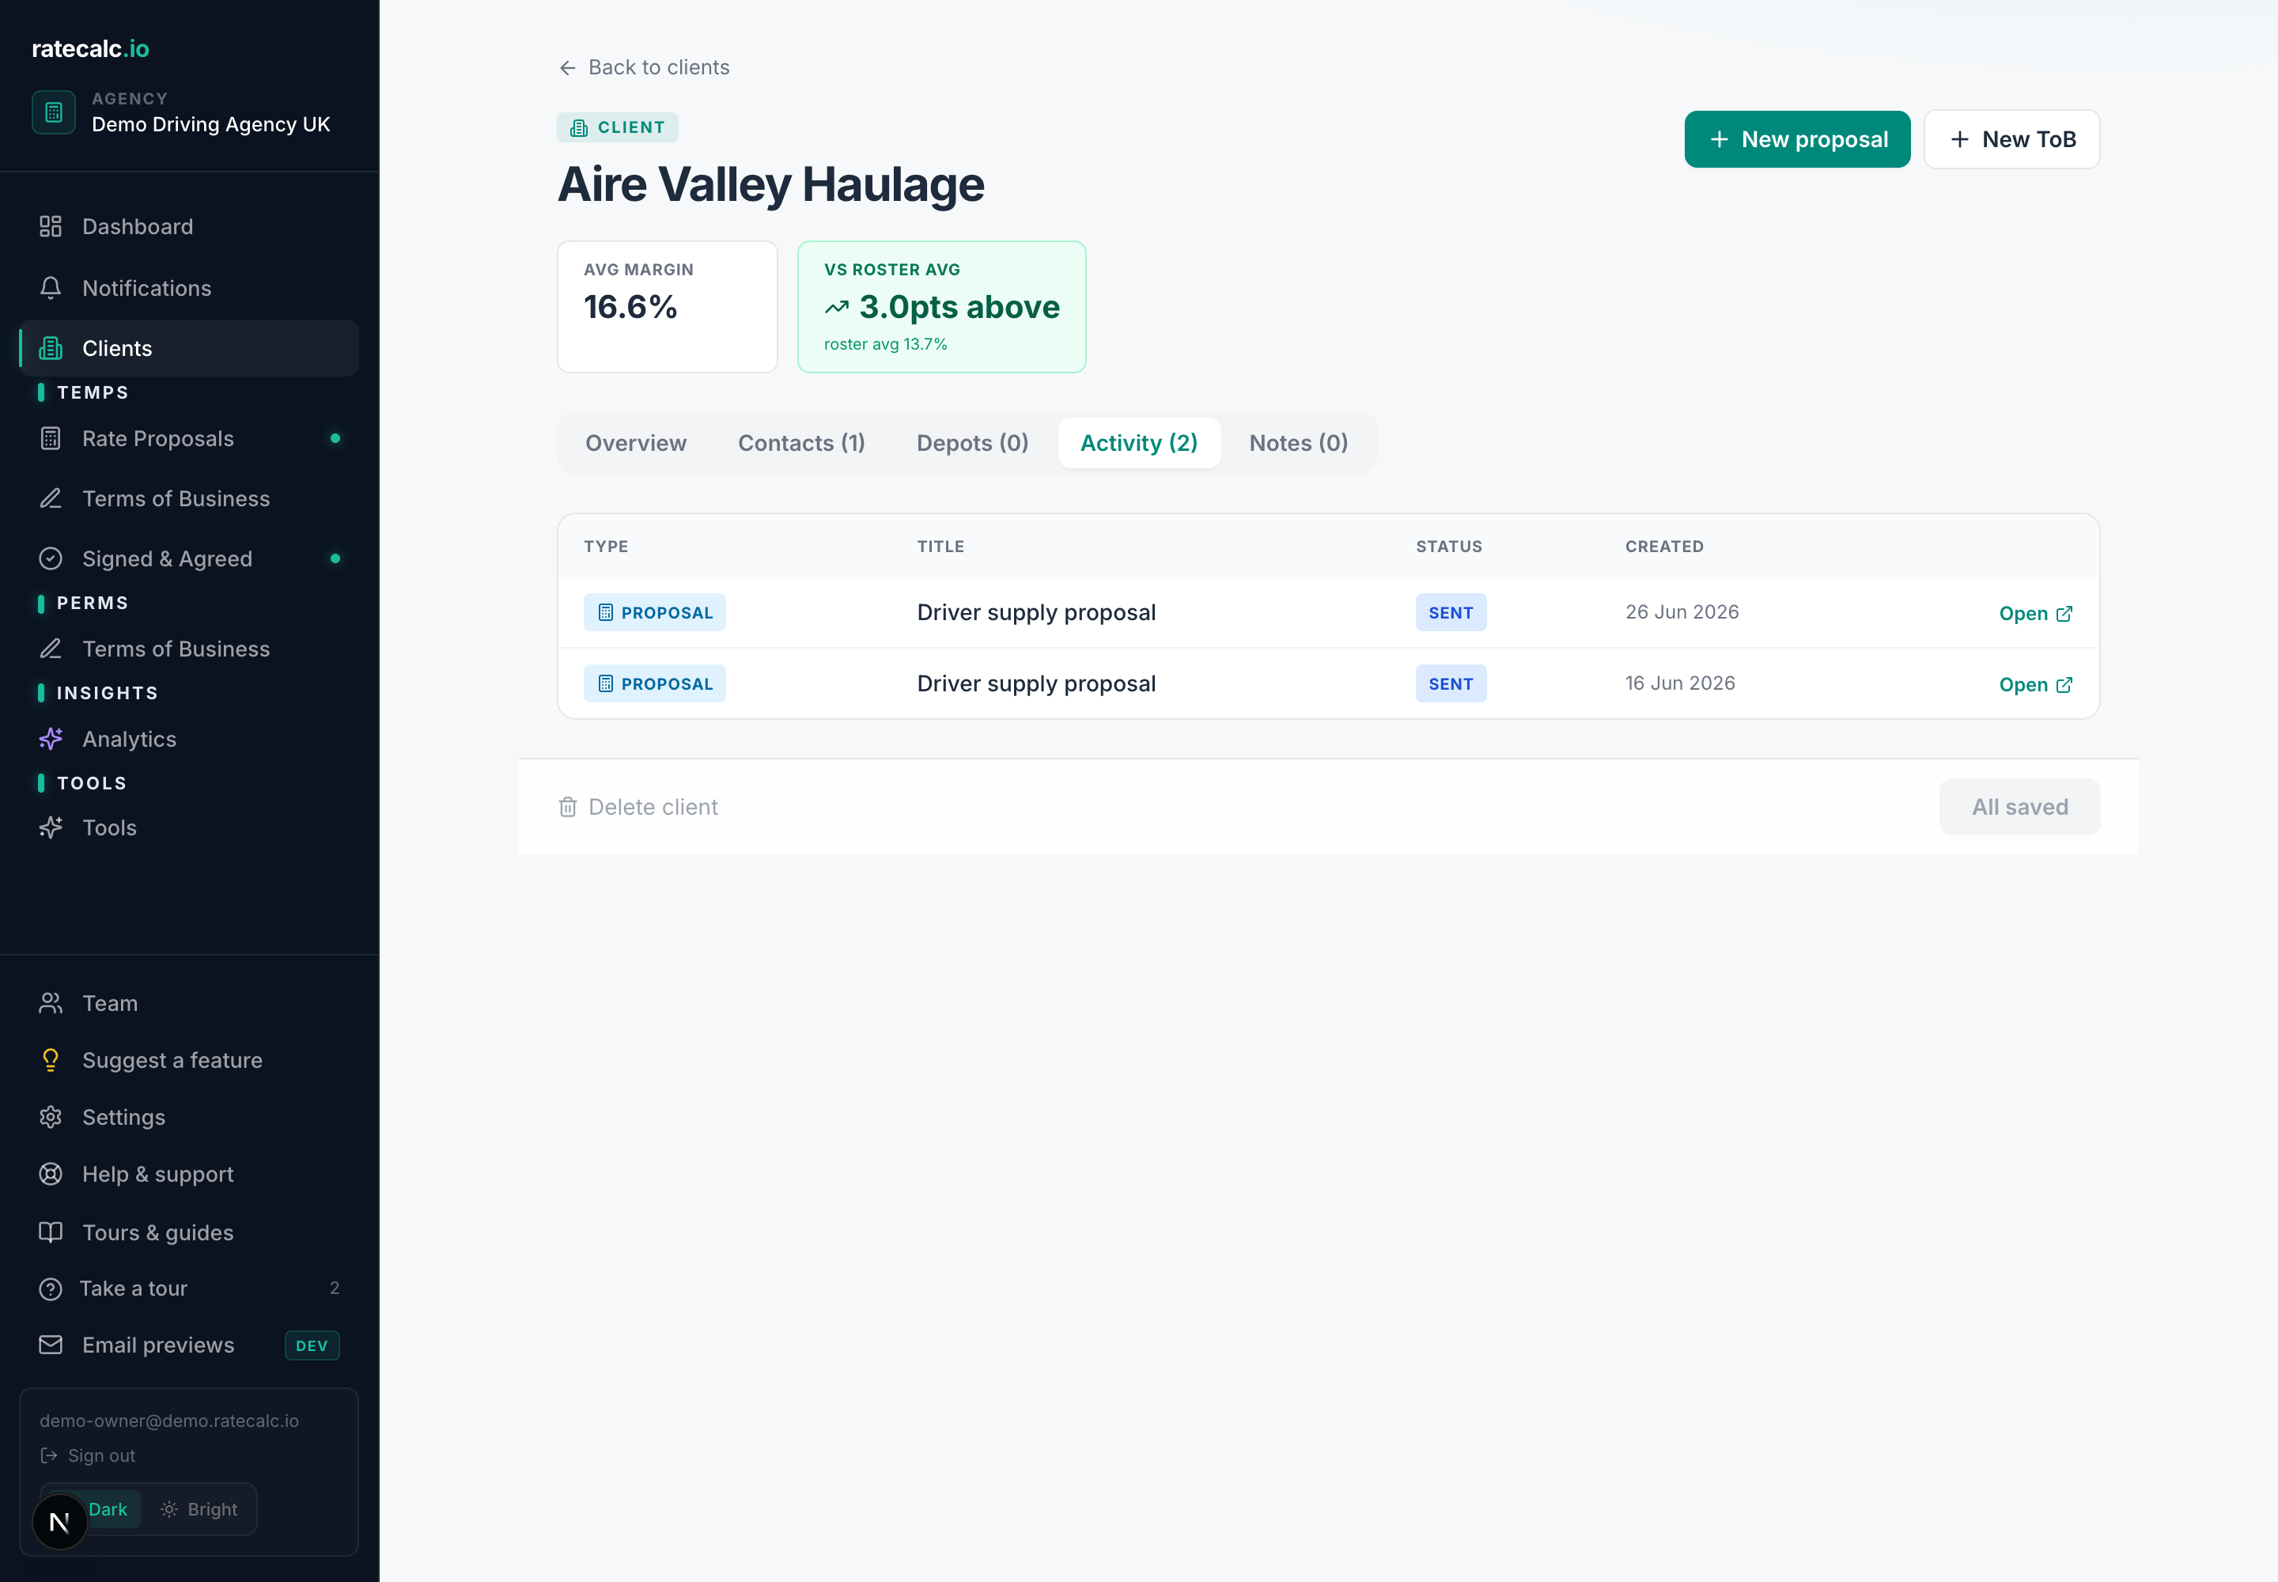Open the Depots (0) tab
2278x1582 pixels.
972,443
